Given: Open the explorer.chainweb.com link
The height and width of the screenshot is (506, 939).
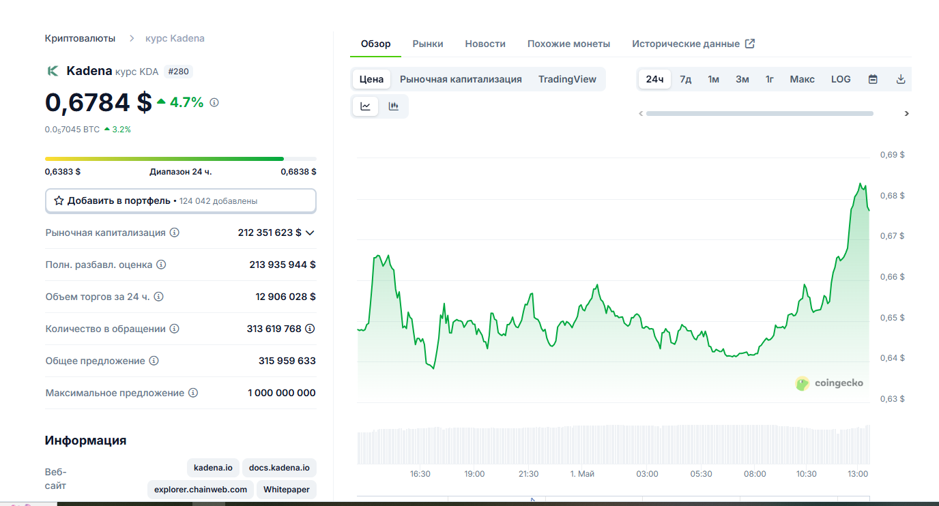Looking at the screenshot, I should 201,490.
